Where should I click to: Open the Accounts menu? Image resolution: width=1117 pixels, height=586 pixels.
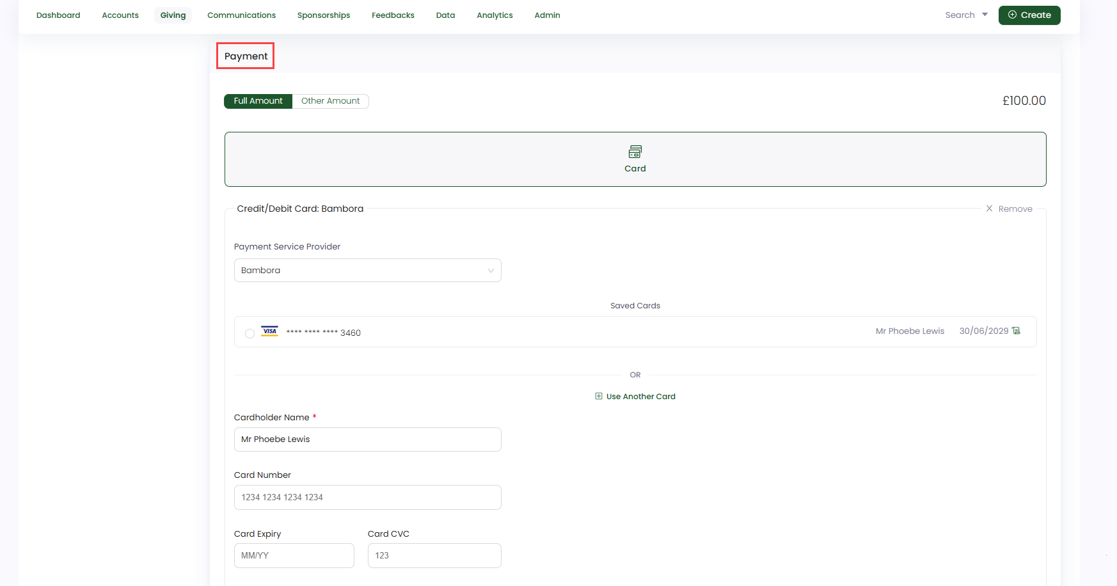point(120,15)
